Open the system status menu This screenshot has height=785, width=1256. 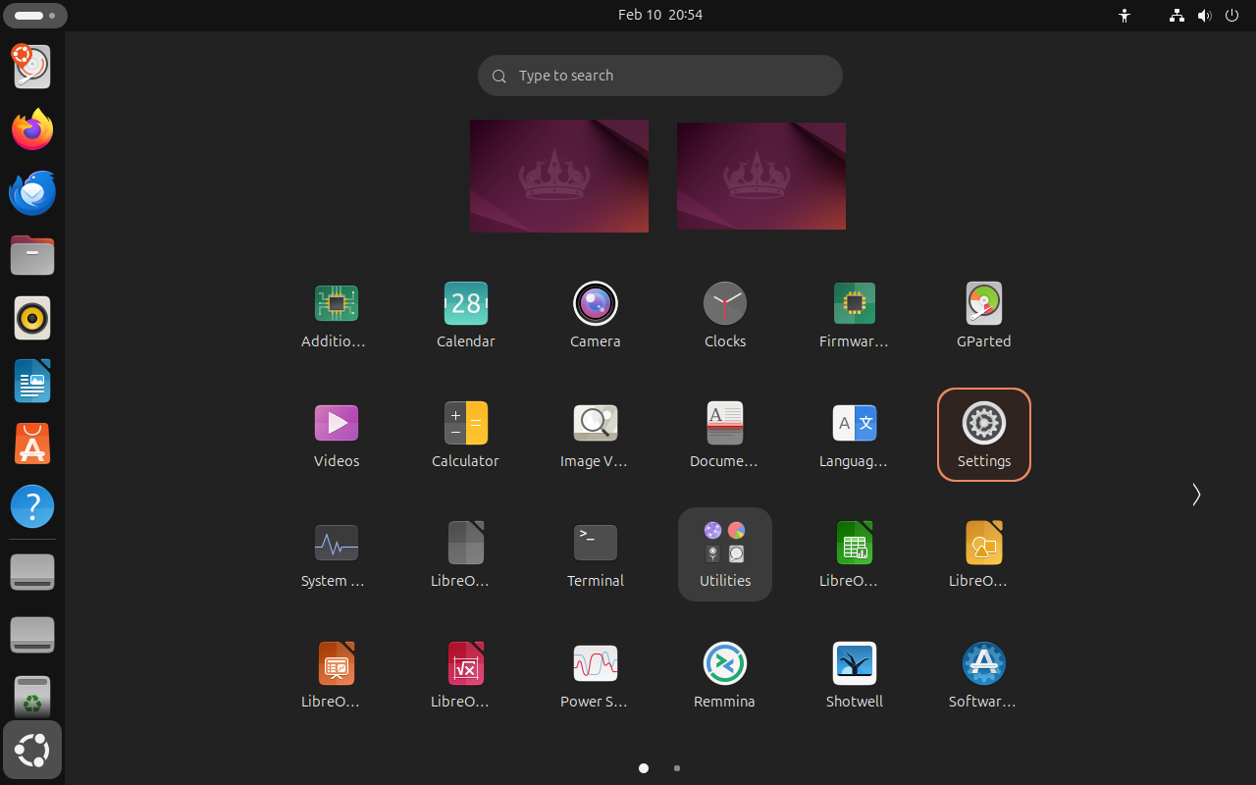click(x=1204, y=16)
